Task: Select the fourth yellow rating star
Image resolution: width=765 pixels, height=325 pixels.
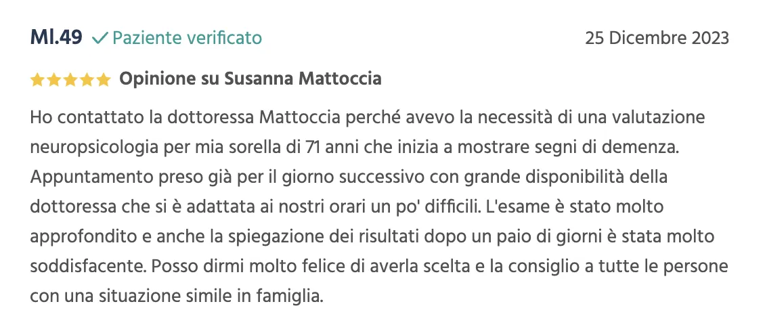Action: coord(87,79)
